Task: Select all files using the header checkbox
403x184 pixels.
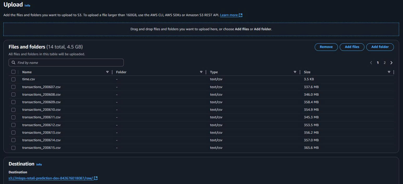Action: coord(13,72)
